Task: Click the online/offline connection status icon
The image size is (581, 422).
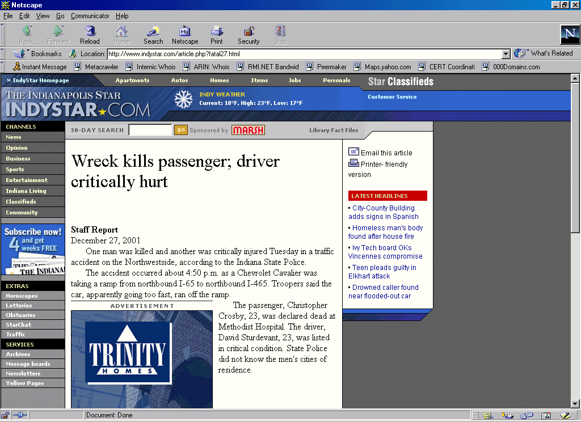Action: [20, 415]
